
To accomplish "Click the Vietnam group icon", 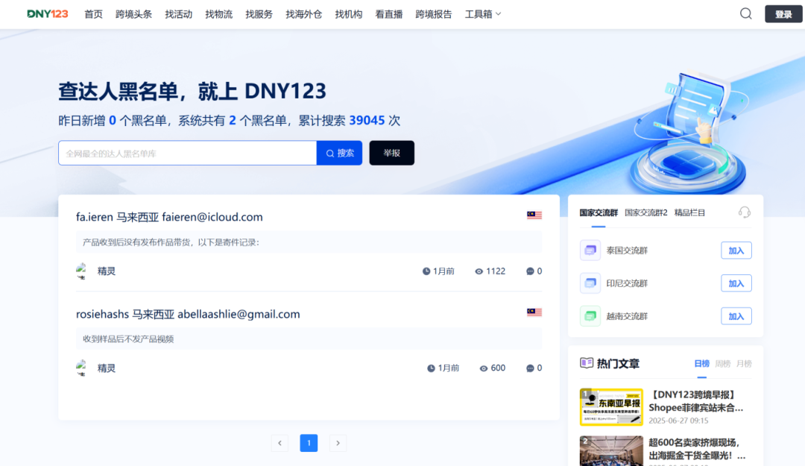I will [590, 316].
